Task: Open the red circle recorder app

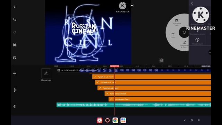Action: click(108, 120)
